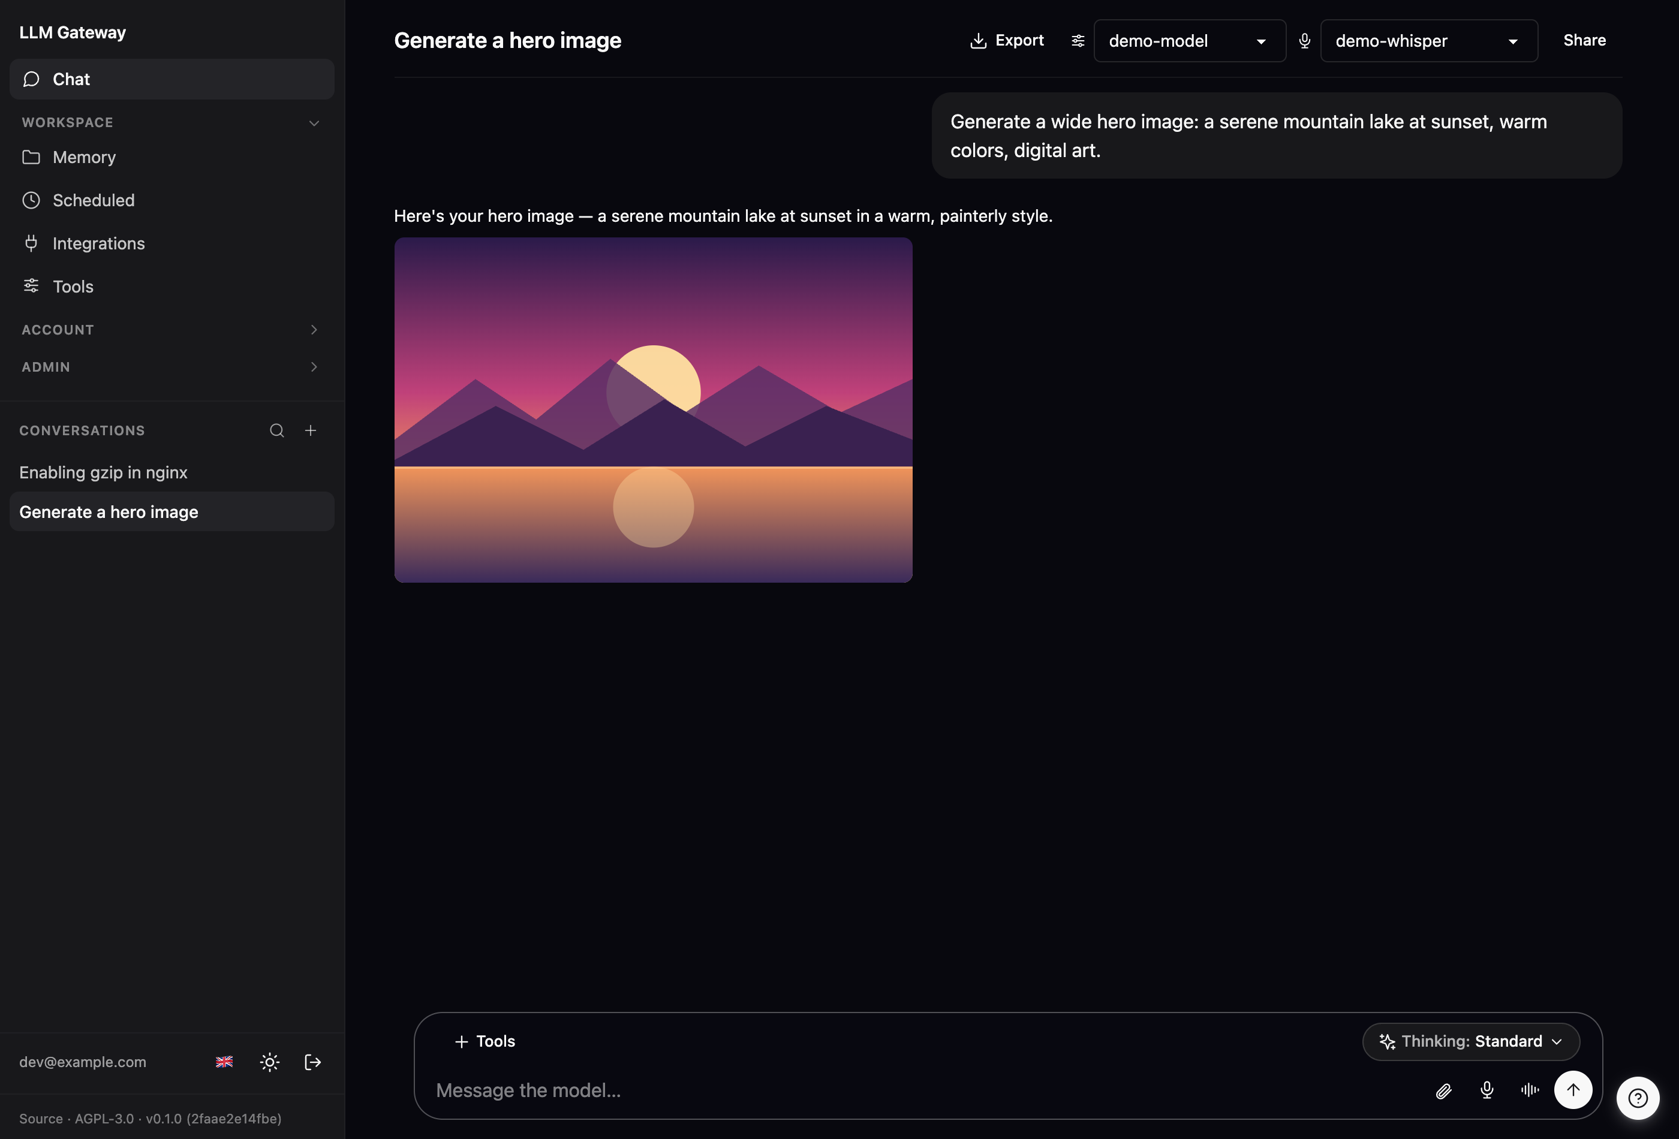The image size is (1679, 1139).
Task: Start voice mode with the waveform icon
Action: 1530,1090
